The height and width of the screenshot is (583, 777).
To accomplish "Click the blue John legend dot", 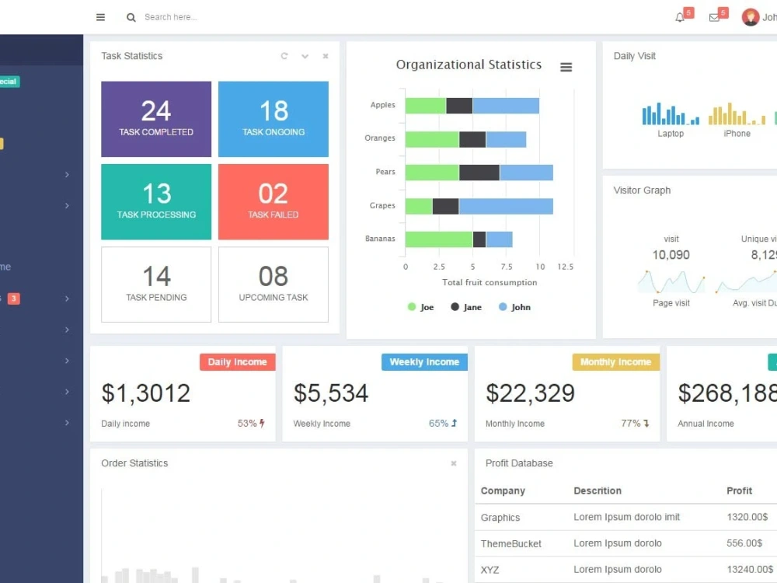I will click(x=503, y=307).
